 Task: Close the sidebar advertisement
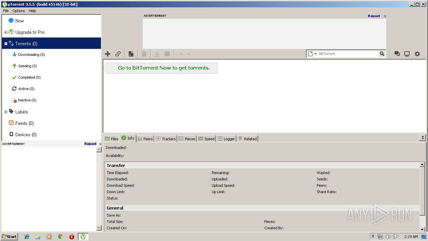click(x=100, y=144)
